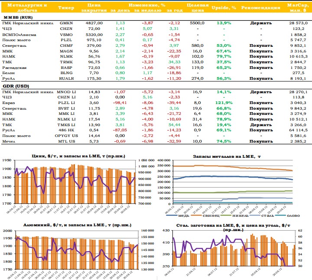Screen dimensions: 312x280
Task: Select the Upside value 121,9%
Action: point(224,103)
